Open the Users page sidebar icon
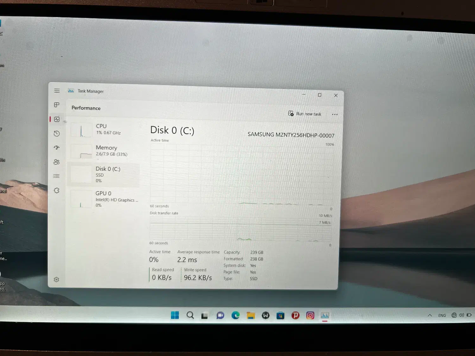The width and height of the screenshot is (475, 356). coord(57,162)
